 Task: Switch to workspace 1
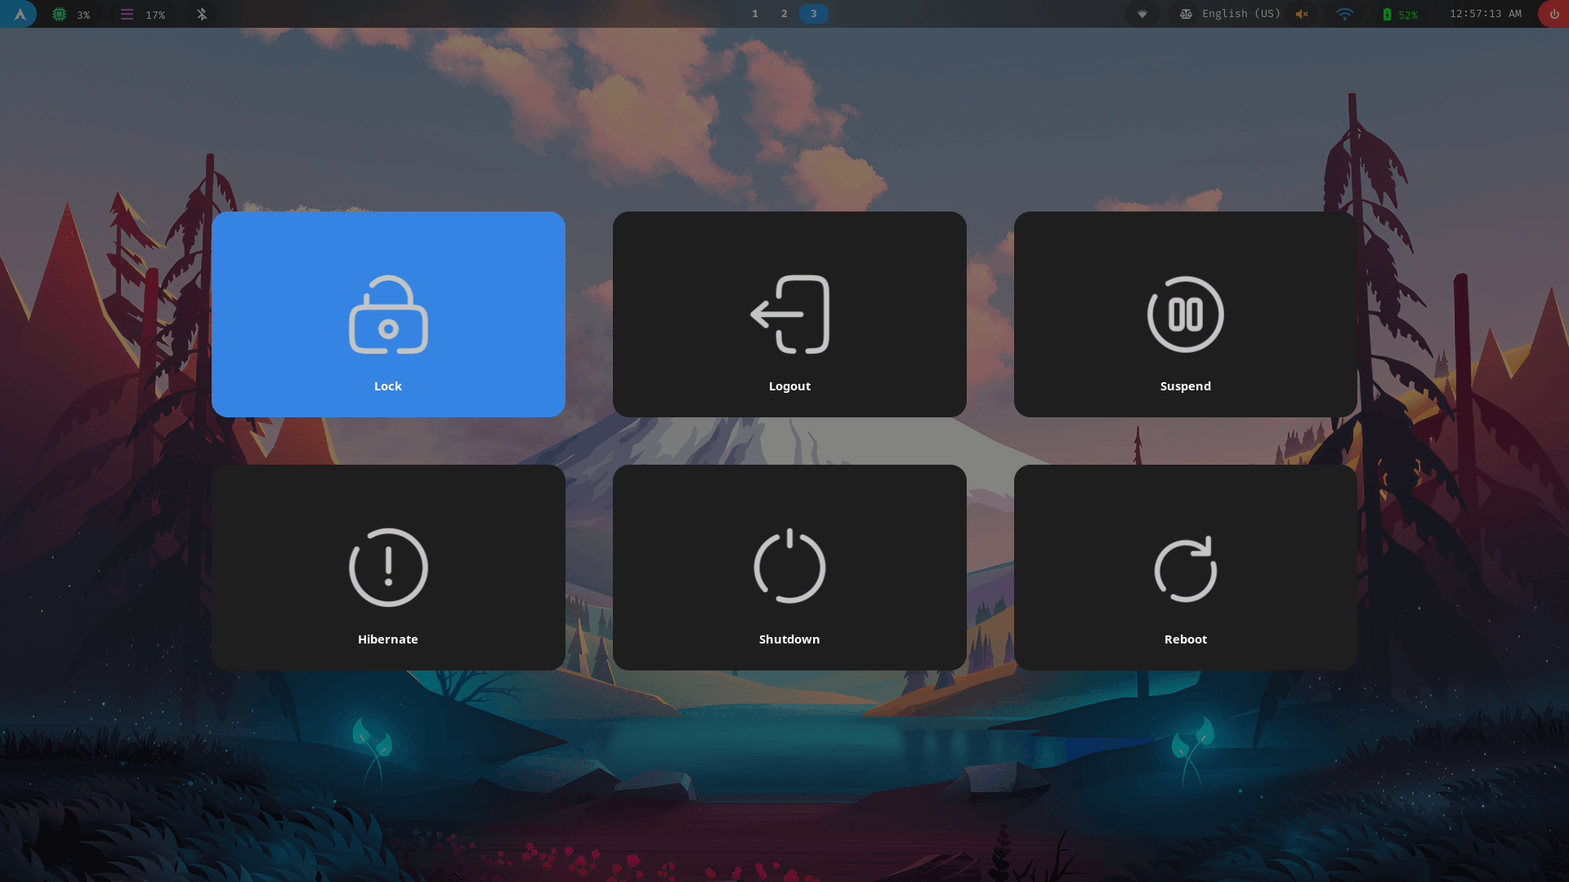[x=755, y=14]
